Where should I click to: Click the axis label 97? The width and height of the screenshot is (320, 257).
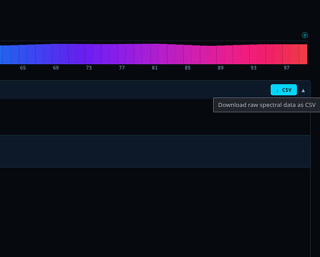pyautogui.click(x=287, y=68)
